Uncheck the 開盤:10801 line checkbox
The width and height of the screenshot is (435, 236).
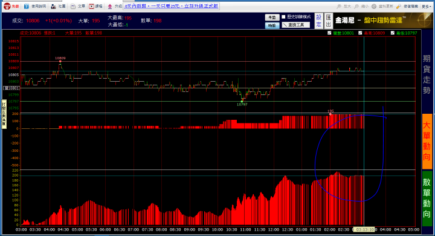click(x=329, y=33)
